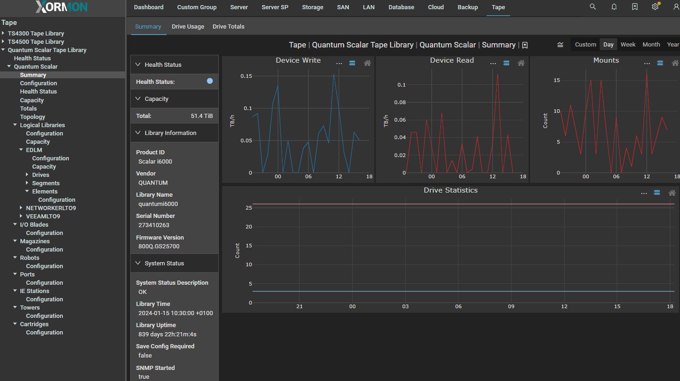The image size is (680, 381).
Task: Open the notifications bell
Action: pyautogui.click(x=614, y=7)
